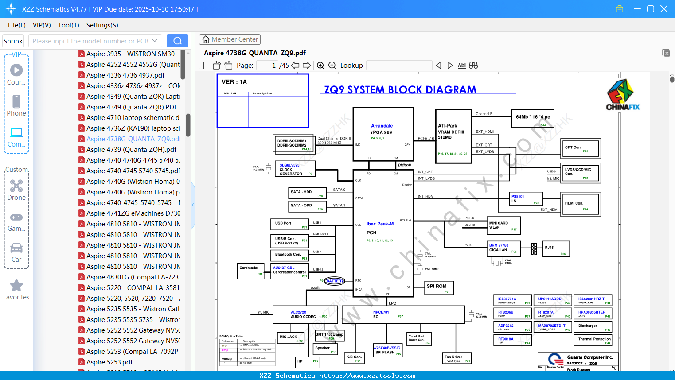Screen dimensions: 675x380
Task: Click the XZZ Schematics app logo
Action: pos(11,9)
